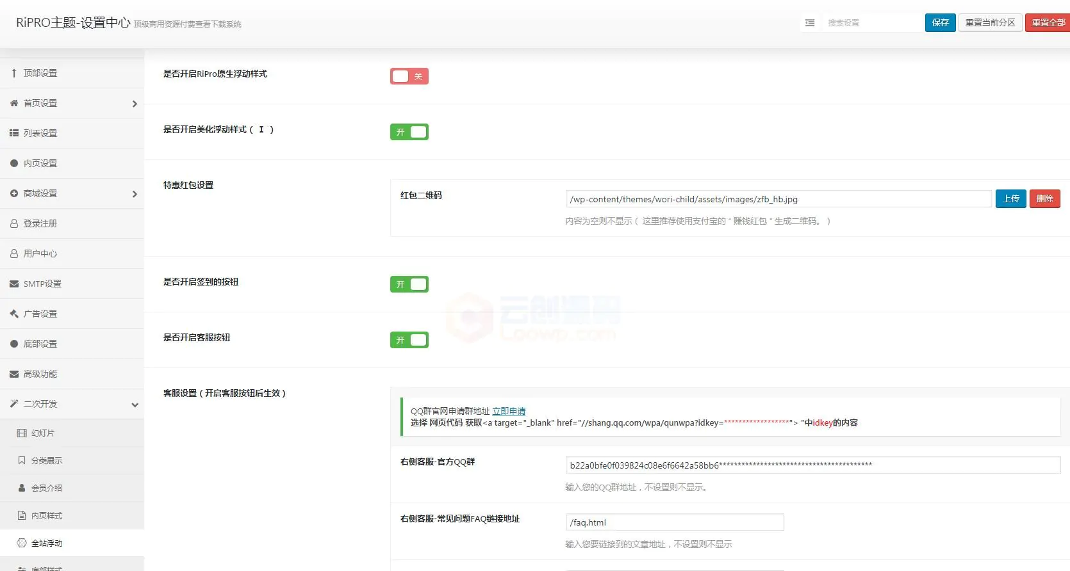Open the 底部设置 section

click(x=72, y=344)
